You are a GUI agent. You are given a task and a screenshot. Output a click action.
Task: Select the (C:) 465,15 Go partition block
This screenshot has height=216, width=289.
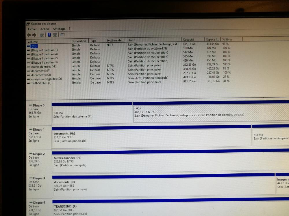211,112
